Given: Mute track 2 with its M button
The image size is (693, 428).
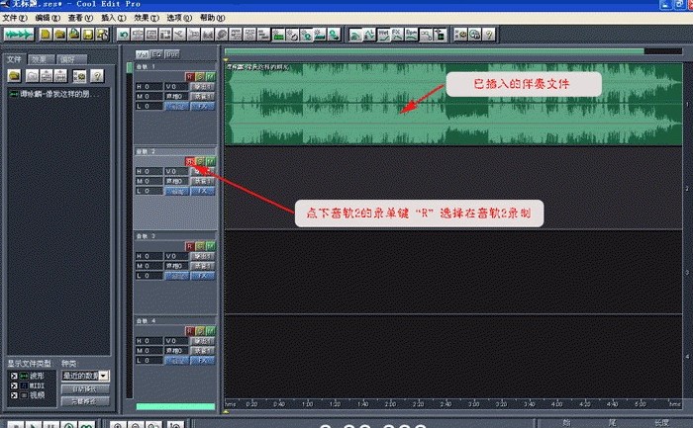Looking at the screenshot, I should coord(210,161).
